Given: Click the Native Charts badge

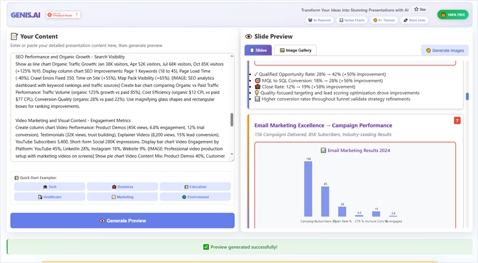Looking at the screenshot, I should pos(352,20).
